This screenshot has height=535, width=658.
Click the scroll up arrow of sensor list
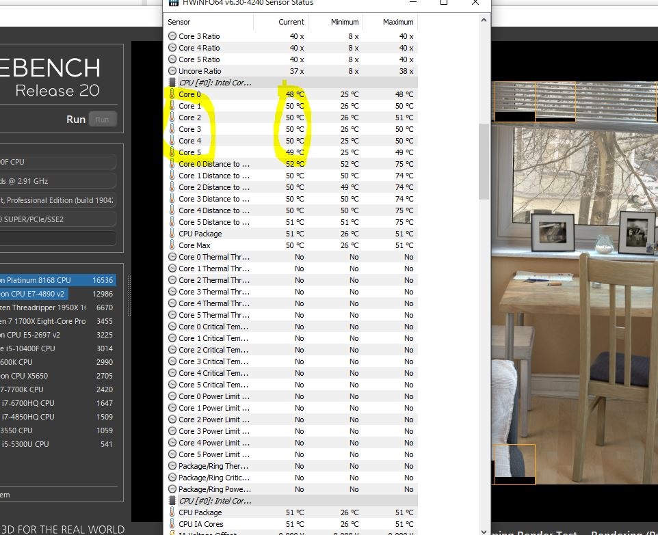tap(484, 20)
